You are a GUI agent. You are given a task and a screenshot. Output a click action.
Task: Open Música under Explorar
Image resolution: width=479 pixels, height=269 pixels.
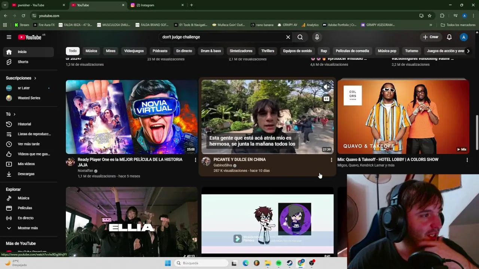tap(28, 198)
